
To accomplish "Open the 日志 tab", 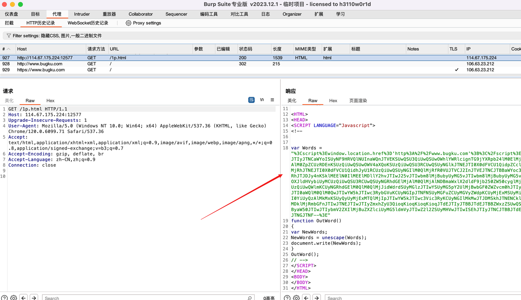I will click(x=265, y=14).
